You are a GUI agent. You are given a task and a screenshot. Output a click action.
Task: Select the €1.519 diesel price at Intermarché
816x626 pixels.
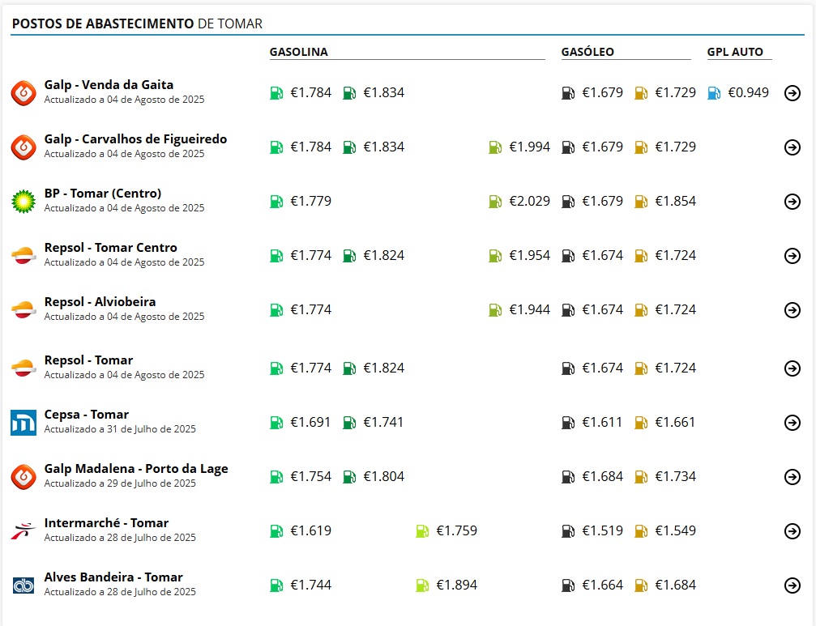[602, 530]
